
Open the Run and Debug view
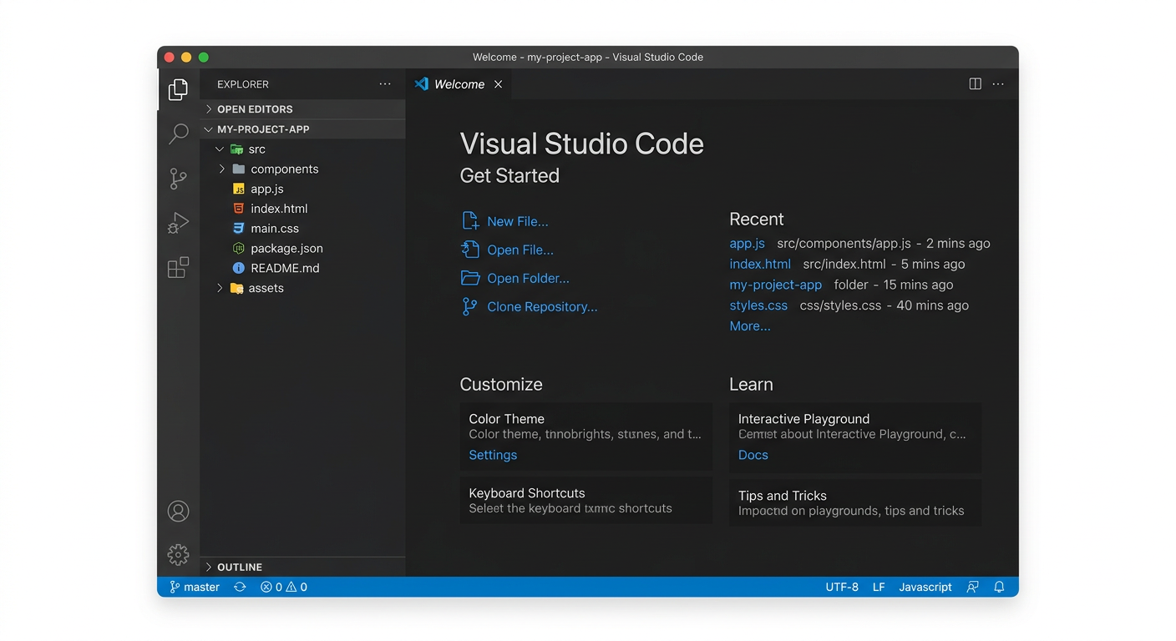178,223
